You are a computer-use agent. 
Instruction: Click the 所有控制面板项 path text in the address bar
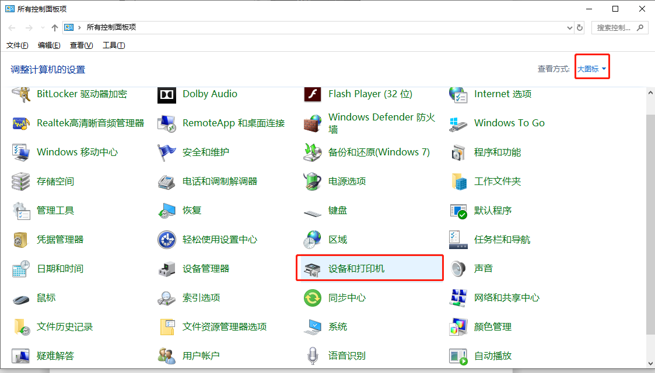click(111, 27)
